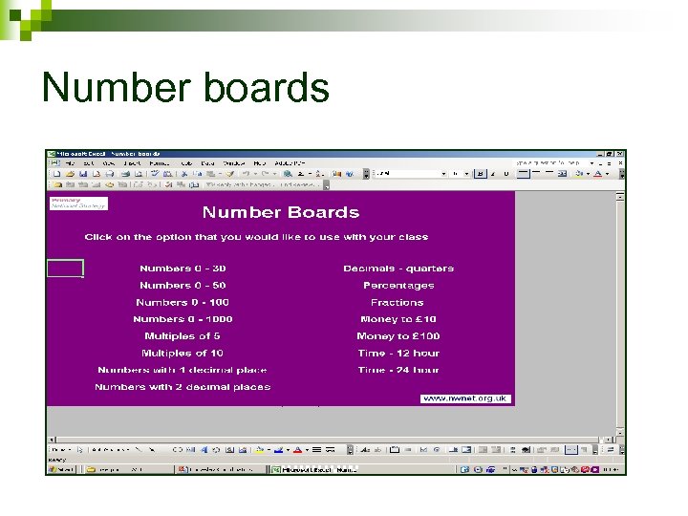Open the Edit menu
The image size is (688, 516).
tap(88, 163)
